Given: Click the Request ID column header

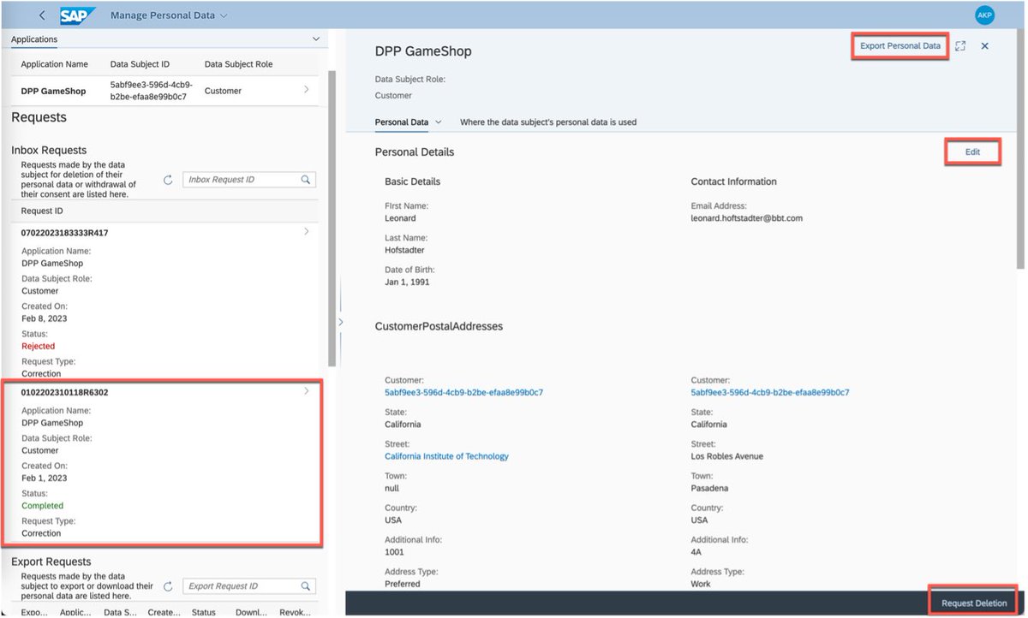Looking at the screenshot, I should pyautogui.click(x=42, y=211).
